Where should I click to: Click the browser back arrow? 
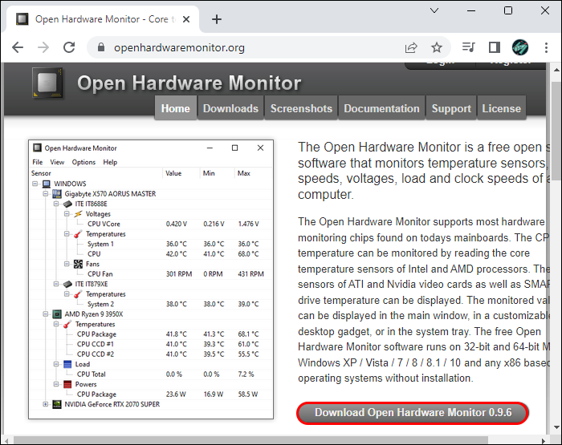coord(18,47)
